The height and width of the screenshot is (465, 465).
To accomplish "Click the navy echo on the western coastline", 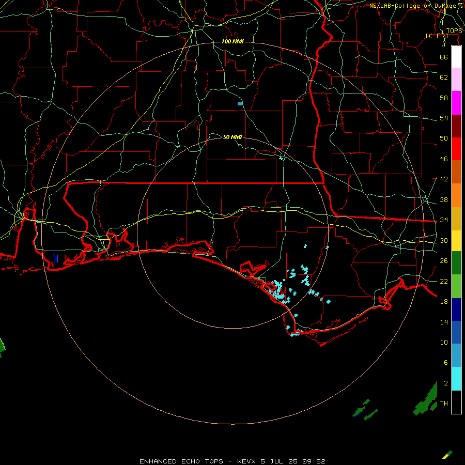I will point(55,258).
